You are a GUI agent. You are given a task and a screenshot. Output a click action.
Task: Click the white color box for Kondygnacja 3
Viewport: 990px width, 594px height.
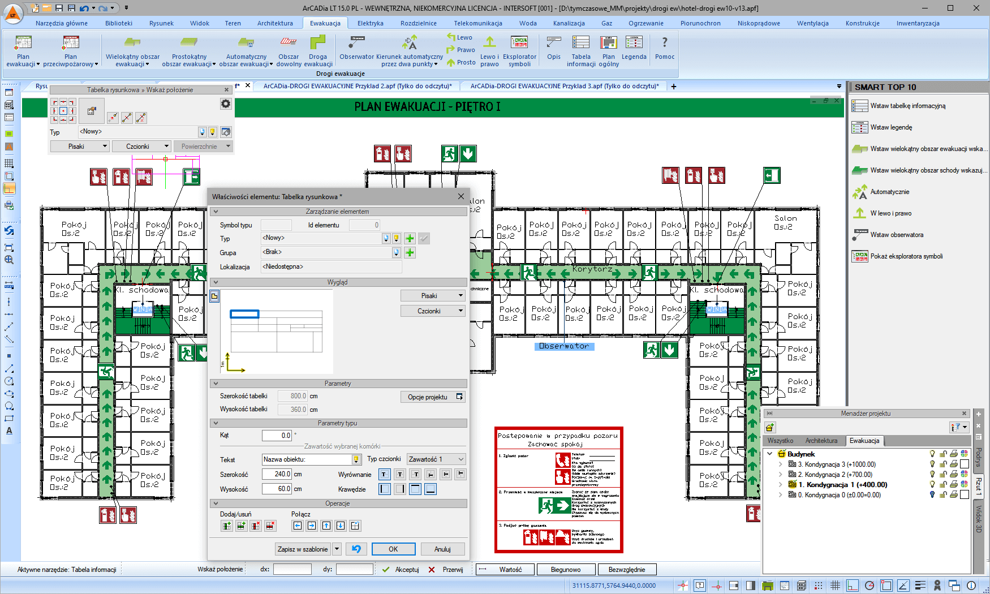click(x=965, y=464)
